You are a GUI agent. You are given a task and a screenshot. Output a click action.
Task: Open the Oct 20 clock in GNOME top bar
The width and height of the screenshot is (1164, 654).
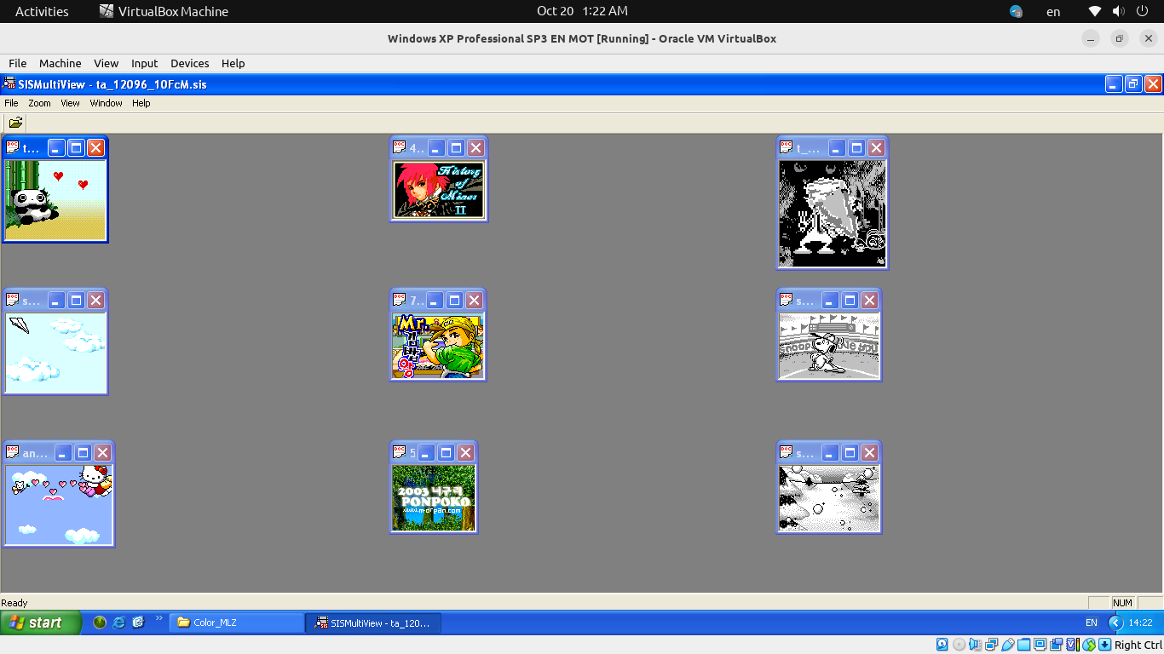point(582,11)
